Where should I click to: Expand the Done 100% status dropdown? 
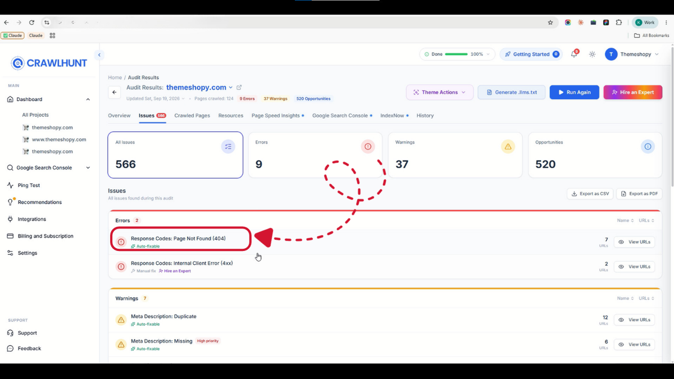click(x=488, y=54)
